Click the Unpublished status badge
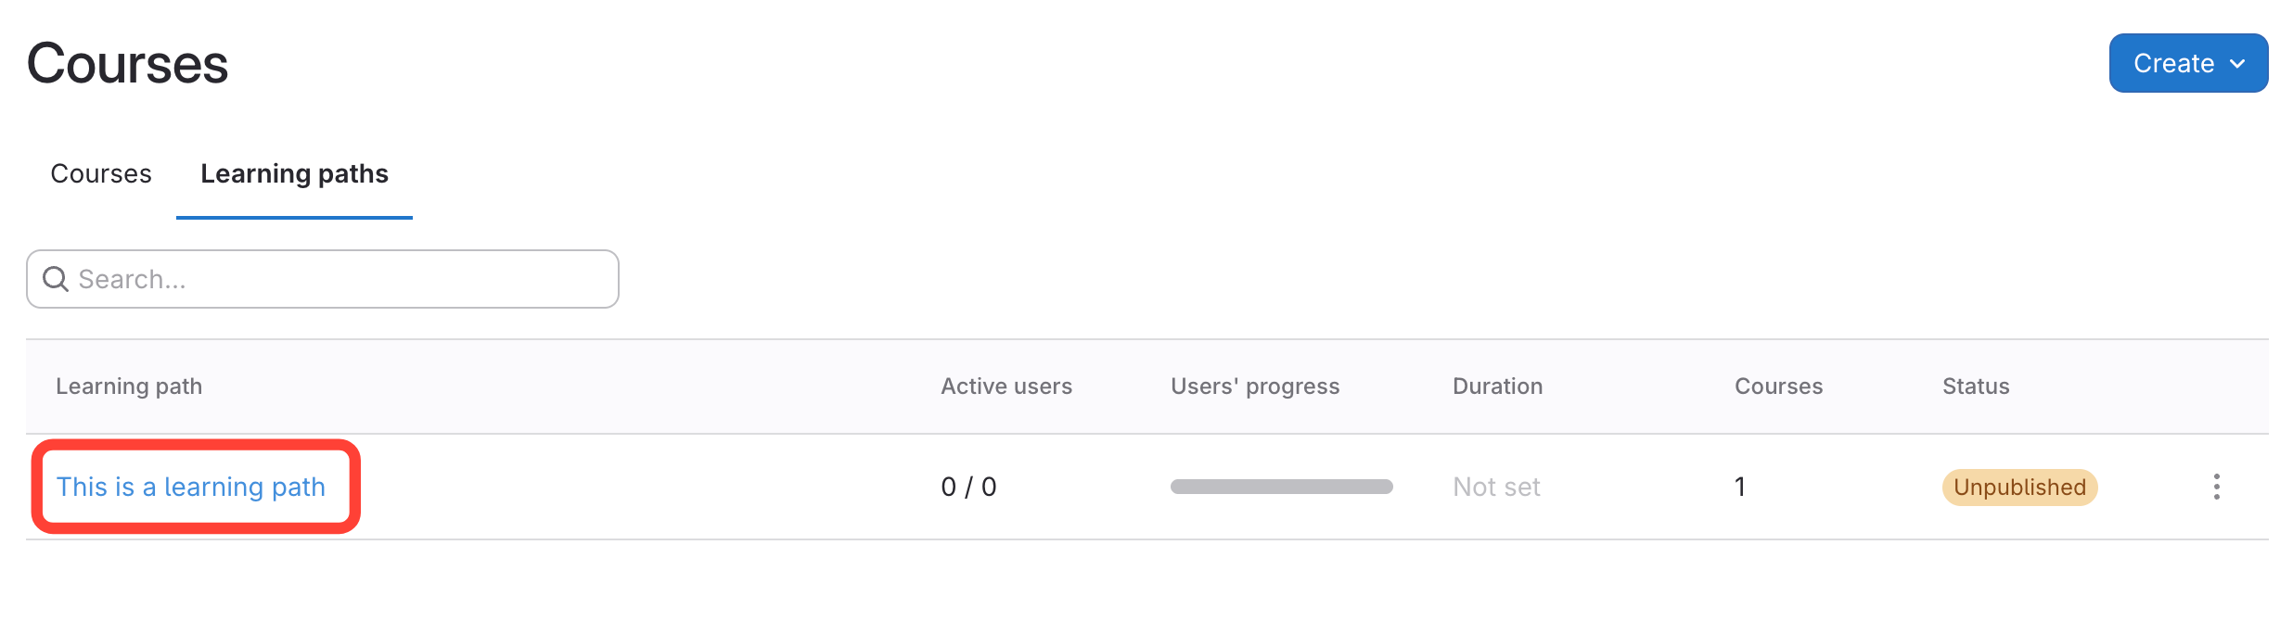 tap(2019, 488)
